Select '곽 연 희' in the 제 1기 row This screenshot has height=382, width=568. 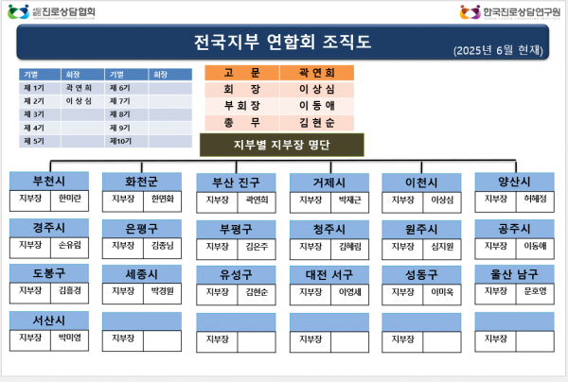79,88
